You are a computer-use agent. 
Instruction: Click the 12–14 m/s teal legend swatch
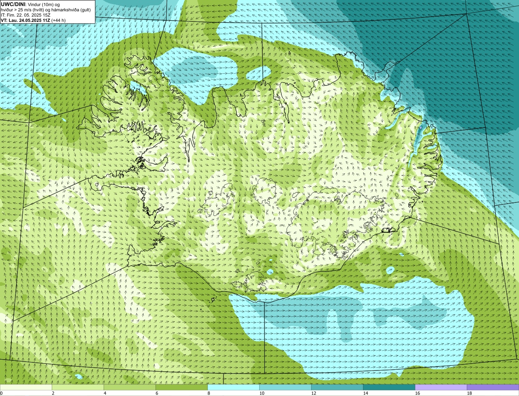point(337,387)
